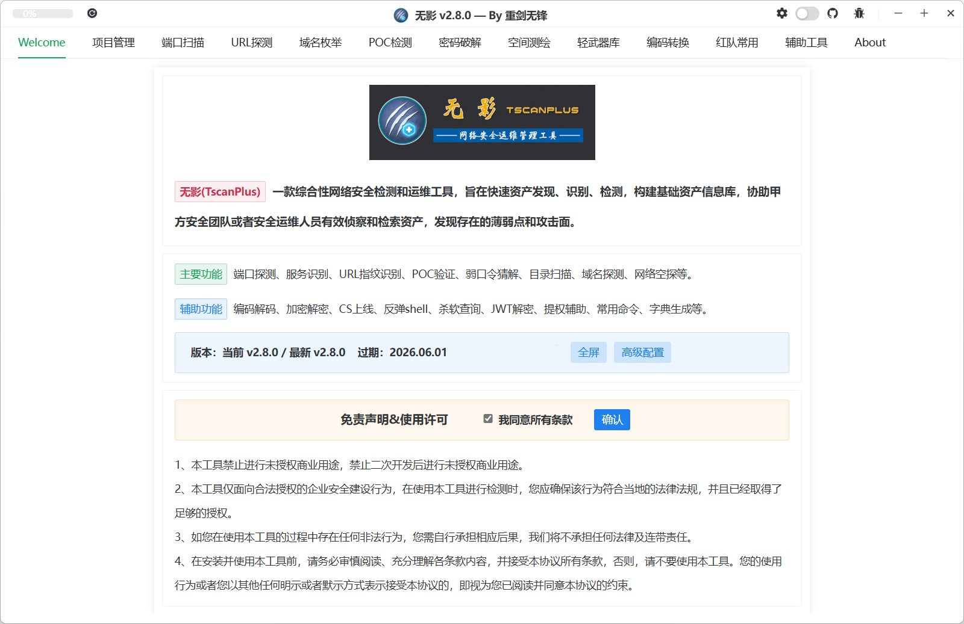964x624 pixels.
Task: Click the refresh icon beside the progress bar
Action: pos(92,13)
